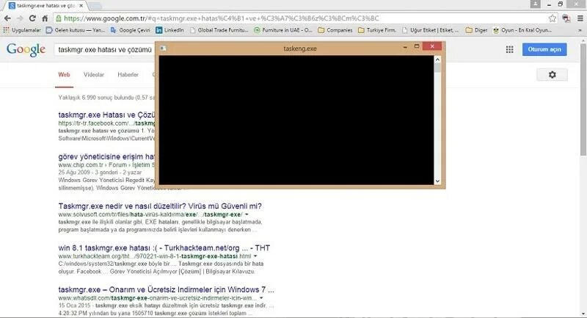Screen dimensions: 587x318
Task: Bookmark this page with the star icon
Action: coord(553,18)
